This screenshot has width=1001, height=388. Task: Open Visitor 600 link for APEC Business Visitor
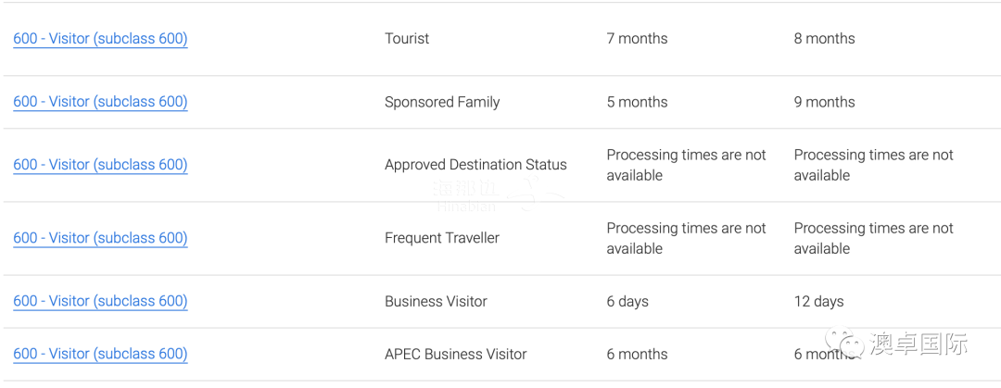[x=100, y=354]
